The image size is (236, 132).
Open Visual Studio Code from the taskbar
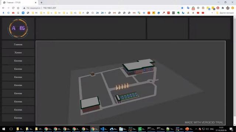point(104,129)
